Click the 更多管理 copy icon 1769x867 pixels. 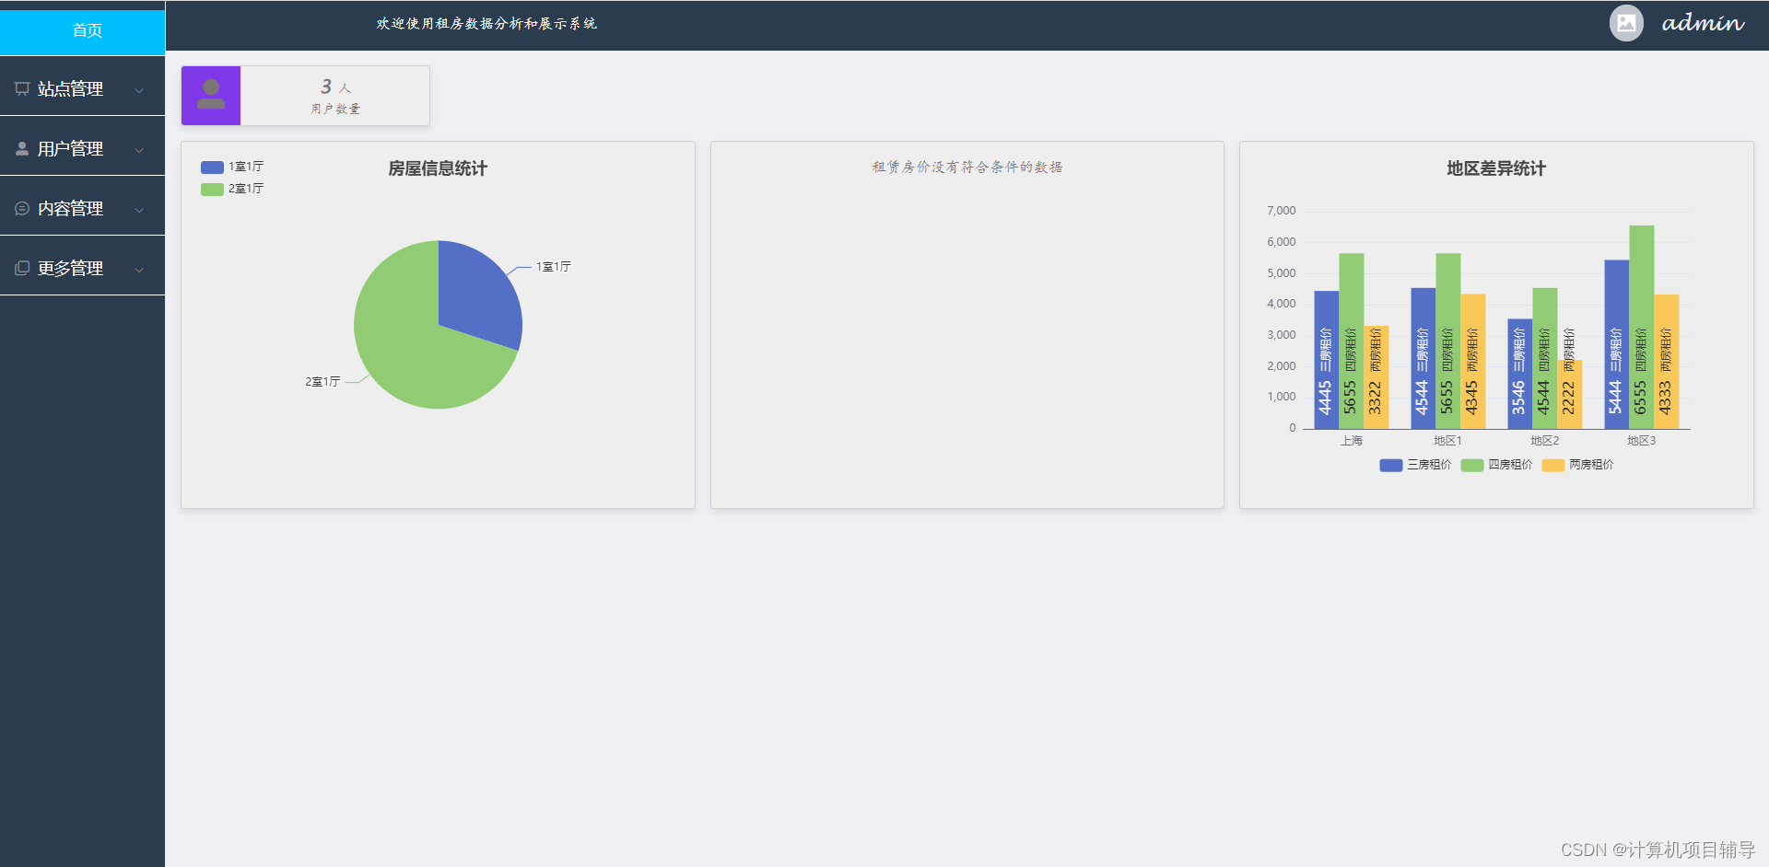[x=22, y=268]
